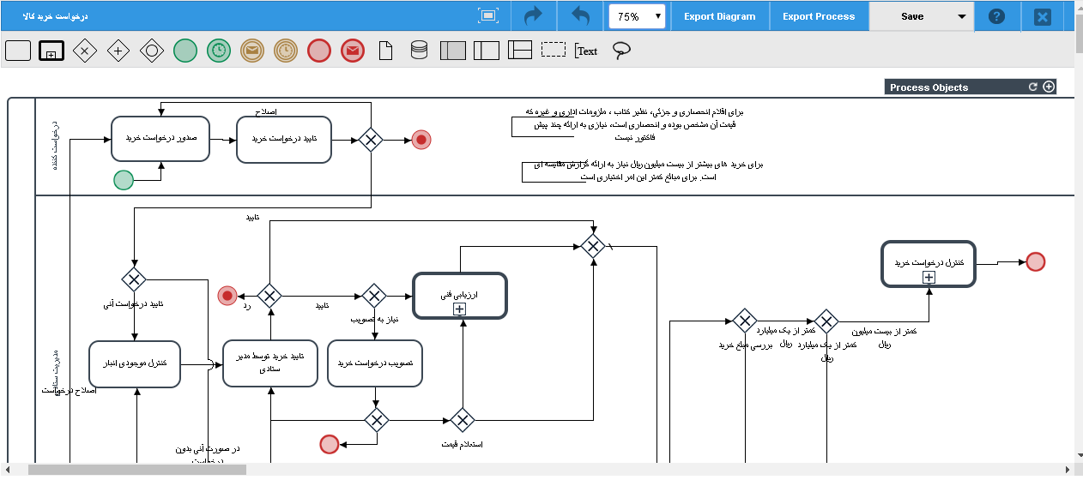Click the undo arrow in header
1083x480 pixels.
(x=580, y=16)
